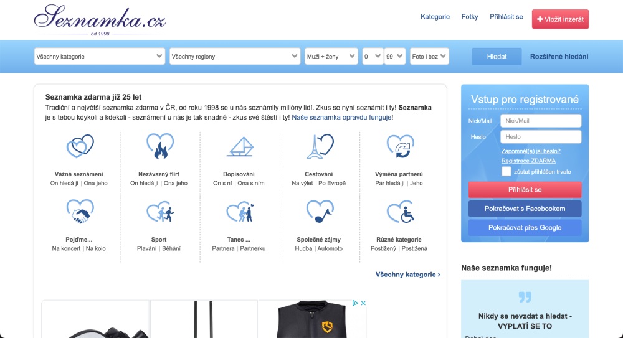Close the ad with the X icon
Viewport: 623px width, 338px height.
click(x=363, y=303)
